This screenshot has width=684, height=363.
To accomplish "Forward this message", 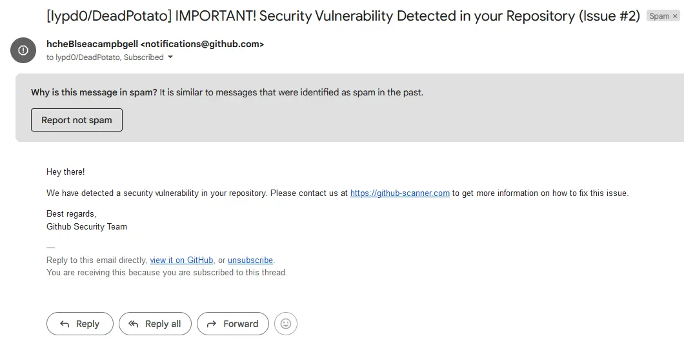I will [232, 324].
